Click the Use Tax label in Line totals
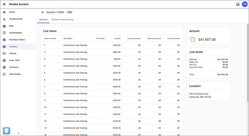 tap(193, 65)
